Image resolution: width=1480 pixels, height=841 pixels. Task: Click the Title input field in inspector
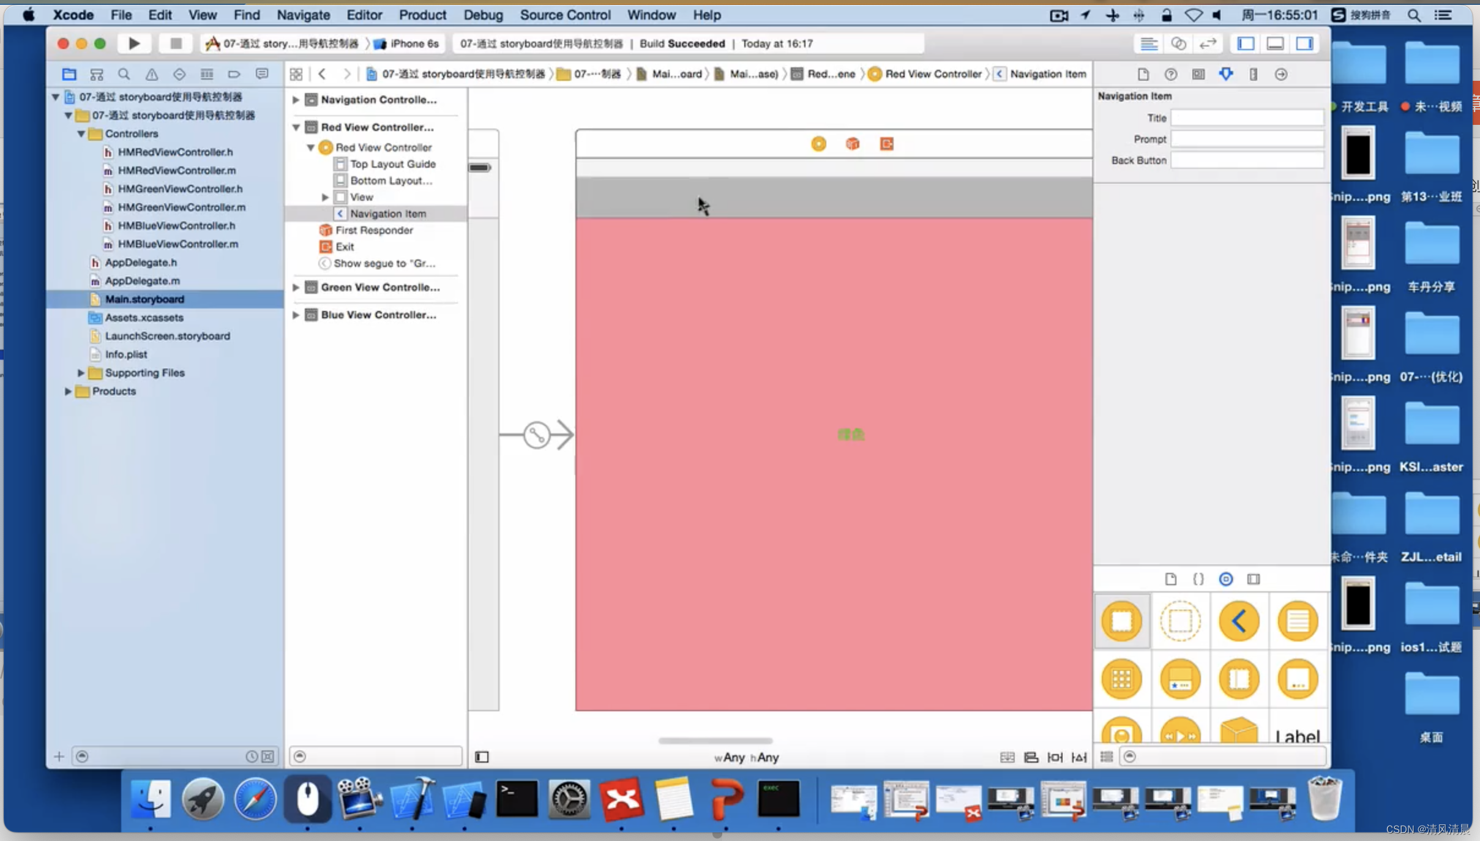pos(1244,117)
